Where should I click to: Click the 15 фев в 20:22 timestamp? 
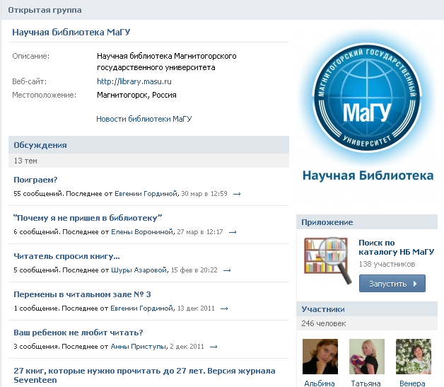pyautogui.click(x=194, y=270)
